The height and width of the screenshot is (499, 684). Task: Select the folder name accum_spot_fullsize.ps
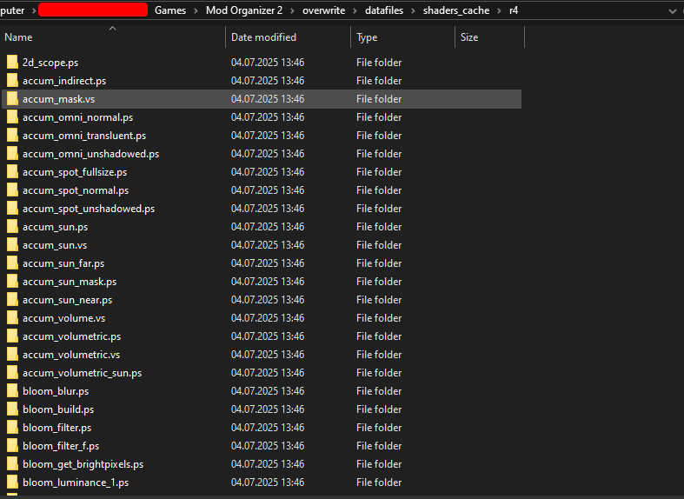75,172
